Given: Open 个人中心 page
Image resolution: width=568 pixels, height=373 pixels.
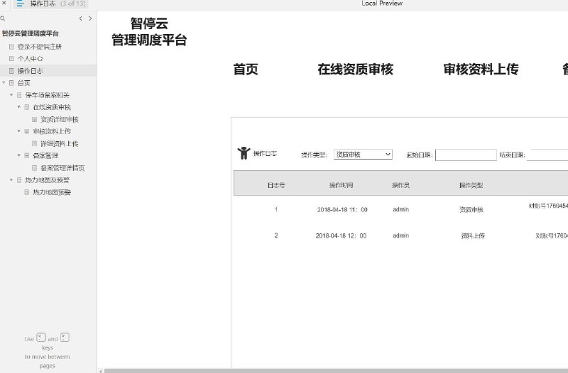Looking at the screenshot, I should click(x=30, y=59).
